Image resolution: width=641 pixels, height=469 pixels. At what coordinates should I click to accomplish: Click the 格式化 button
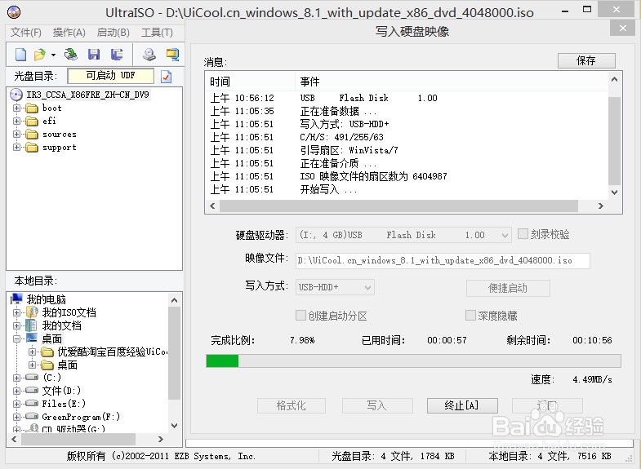[291, 405]
